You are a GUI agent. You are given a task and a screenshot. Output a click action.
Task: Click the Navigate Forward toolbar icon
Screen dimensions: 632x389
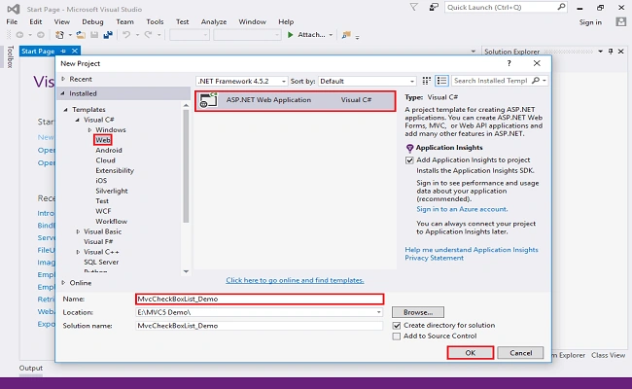(x=40, y=35)
